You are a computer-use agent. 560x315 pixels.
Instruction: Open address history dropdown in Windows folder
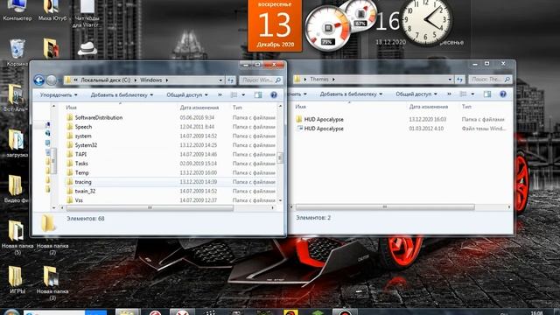pos(220,80)
